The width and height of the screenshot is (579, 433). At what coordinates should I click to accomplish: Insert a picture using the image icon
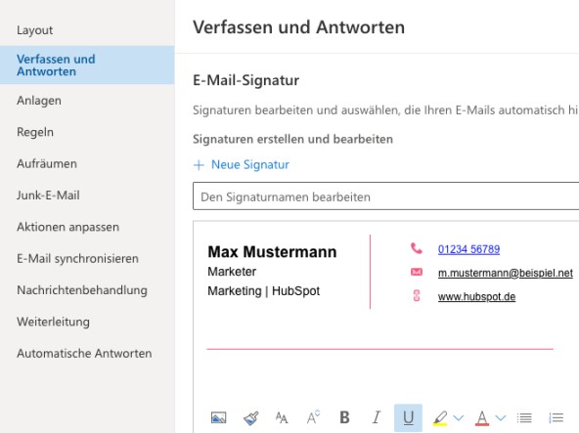click(219, 417)
